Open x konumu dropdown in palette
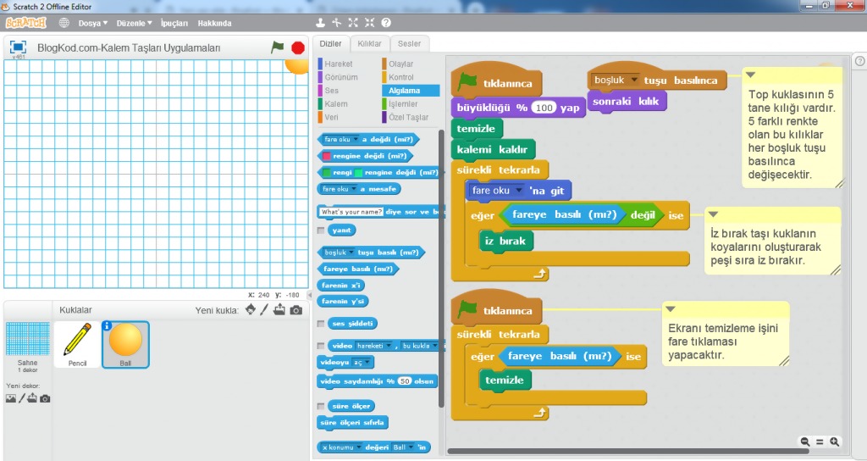The width and height of the screenshot is (867, 461). click(358, 447)
